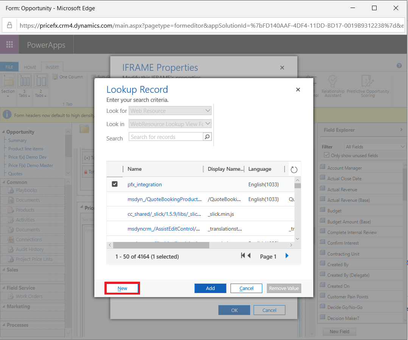Toggle Only show unused fields checkbox

coord(326,155)
